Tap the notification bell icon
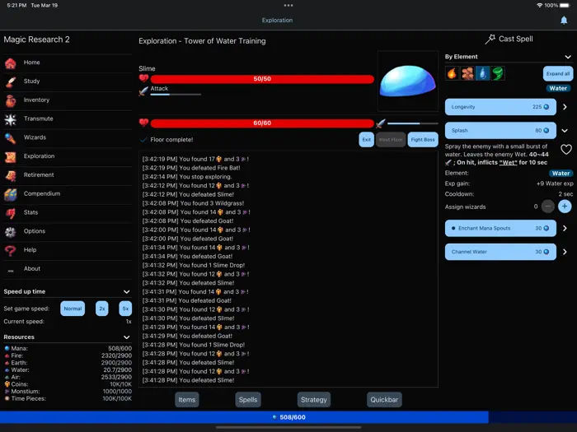The height and width of the screenshot is (432, 577). click(x=564, y=21)
